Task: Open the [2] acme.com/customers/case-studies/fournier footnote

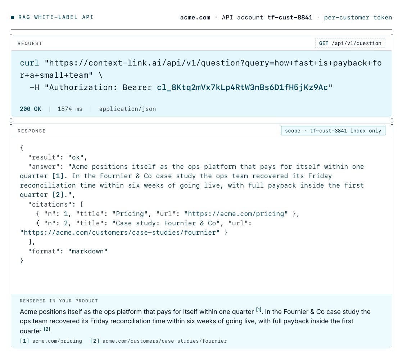Action: click(158, 341)
